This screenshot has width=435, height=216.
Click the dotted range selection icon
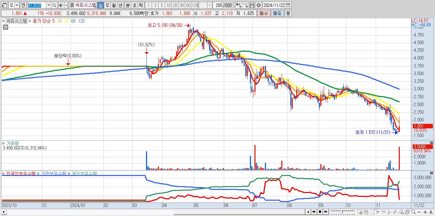pyautogui.click(x=372, y=212)
